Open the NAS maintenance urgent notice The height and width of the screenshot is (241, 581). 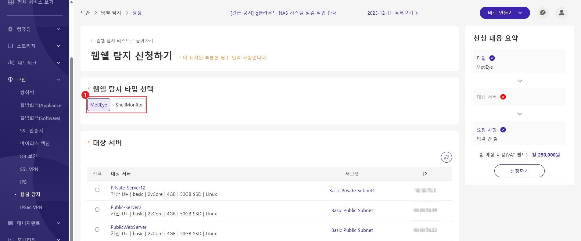[x=284, y=13]
